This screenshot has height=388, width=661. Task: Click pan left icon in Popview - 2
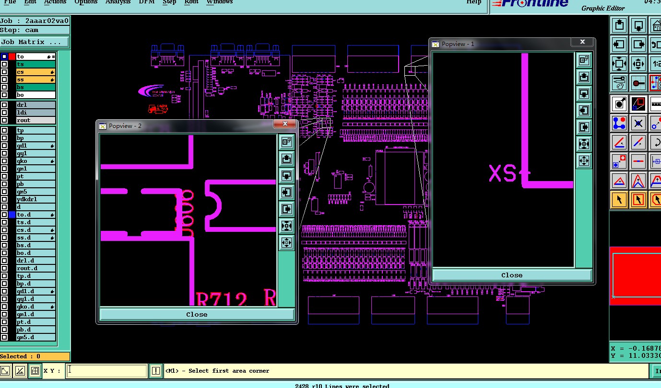click(x=286, y=192)
